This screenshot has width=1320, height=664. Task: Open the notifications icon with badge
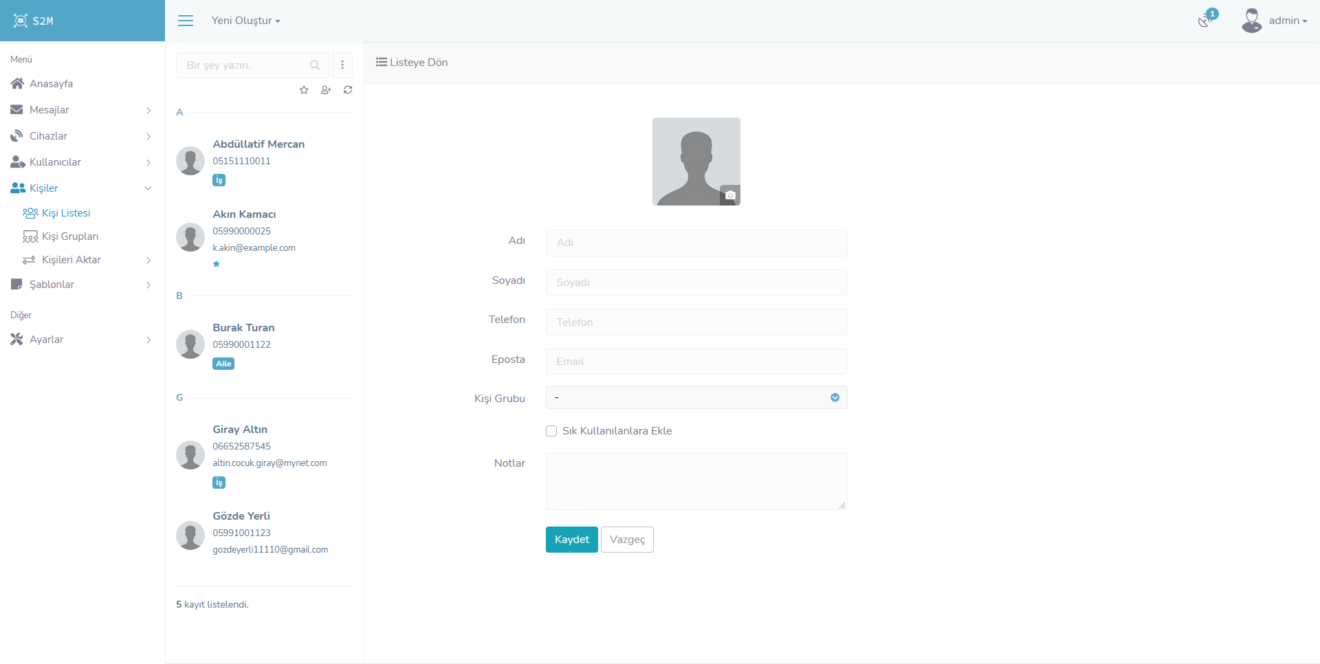coord(1205,20)
